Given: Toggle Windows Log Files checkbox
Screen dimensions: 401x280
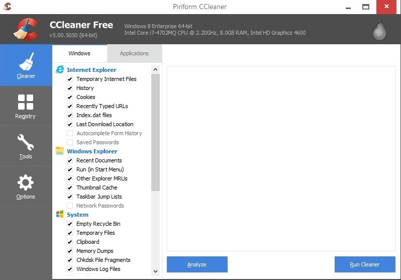Looking at the screenshot, I should coord(70,269).
